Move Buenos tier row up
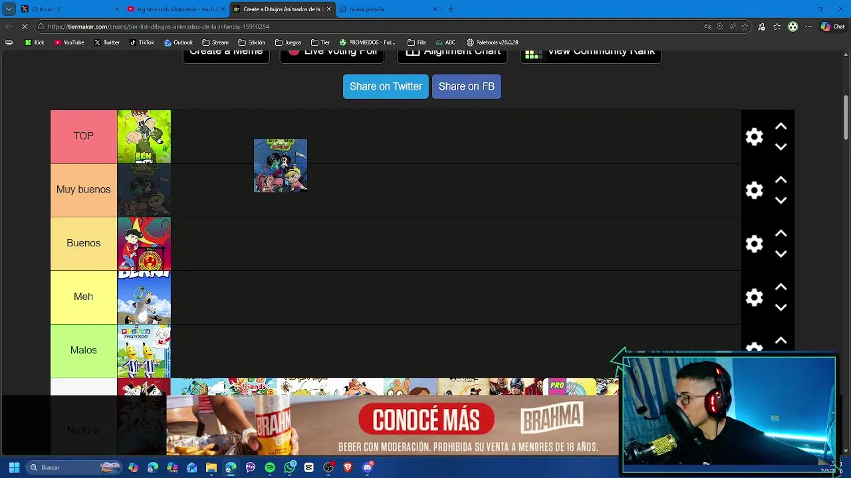Viewport: 851px width, 478px height. click(x=781, y=234)
